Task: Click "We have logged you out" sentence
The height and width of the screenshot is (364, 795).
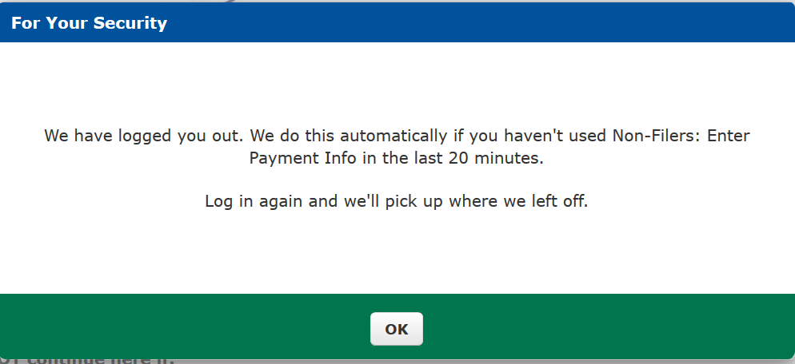Action: [x=142, y=136]
